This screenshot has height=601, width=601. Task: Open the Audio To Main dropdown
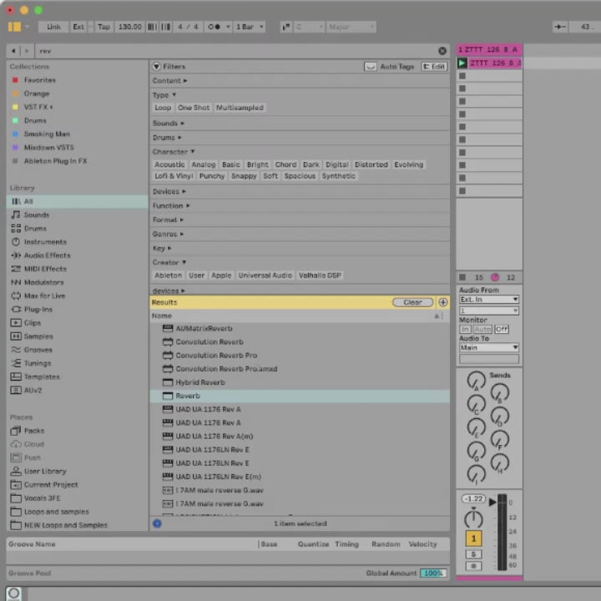coord(489,347)
